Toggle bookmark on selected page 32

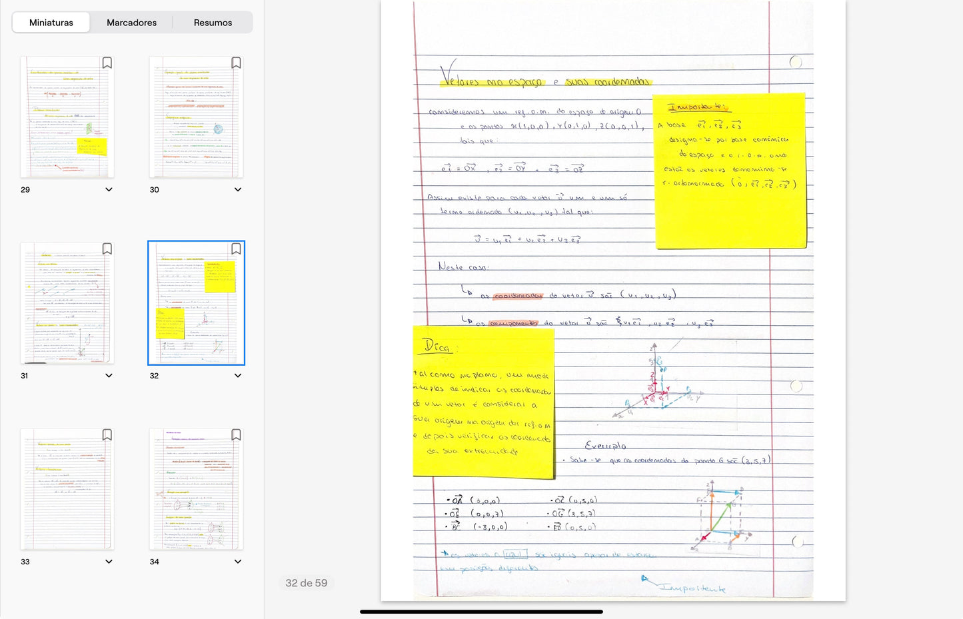[236, 249]
